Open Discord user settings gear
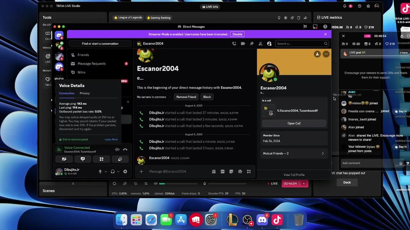Screen dimensions: 410x230 [125, 172]
